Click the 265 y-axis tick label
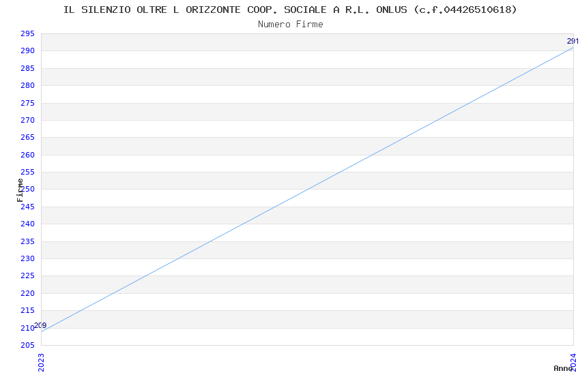The width and height of the screenshot is (580, 375). 28,137
